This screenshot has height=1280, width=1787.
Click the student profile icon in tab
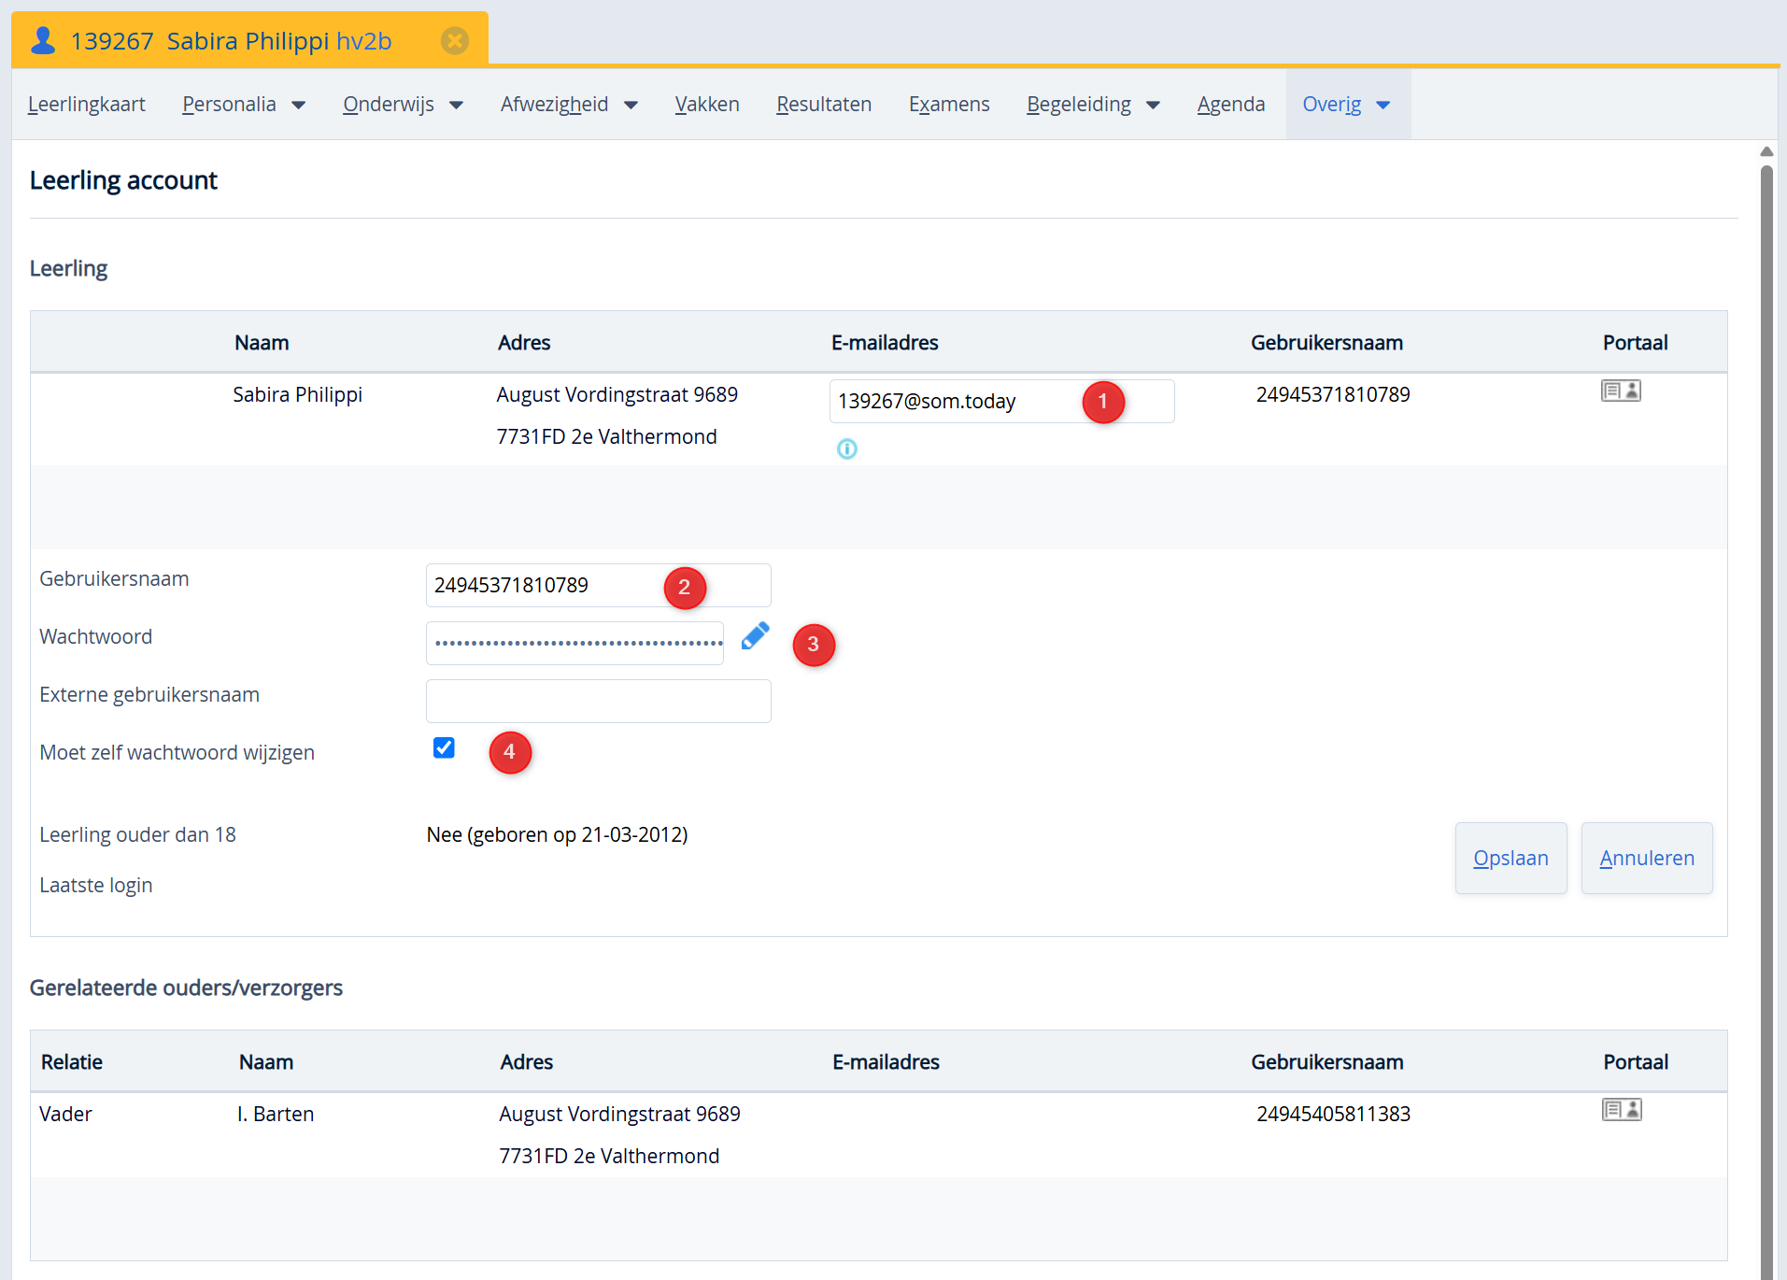pos(43,41)
